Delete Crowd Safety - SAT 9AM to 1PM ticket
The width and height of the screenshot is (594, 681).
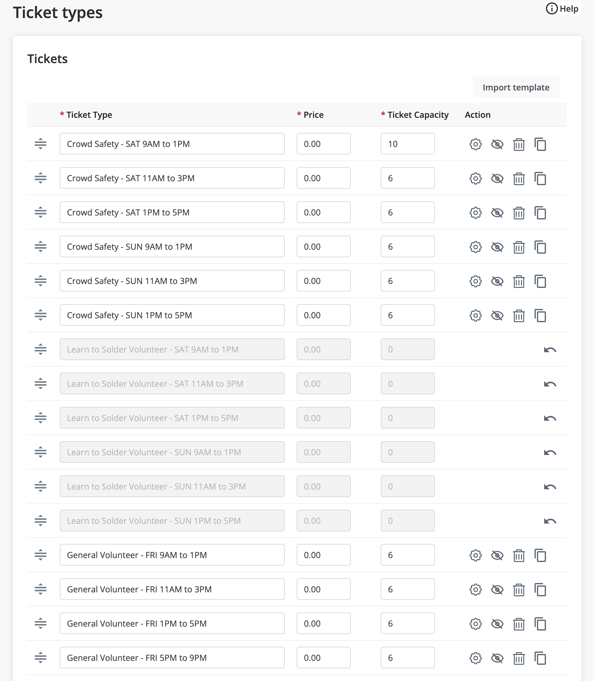pyautogui.click(x=519, y=144)
